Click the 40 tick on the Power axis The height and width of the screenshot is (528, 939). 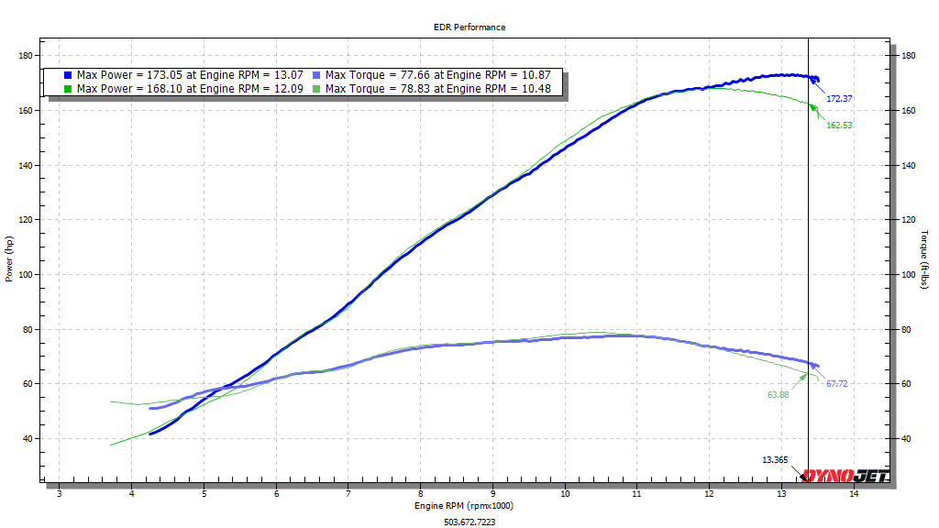[28, 439]
